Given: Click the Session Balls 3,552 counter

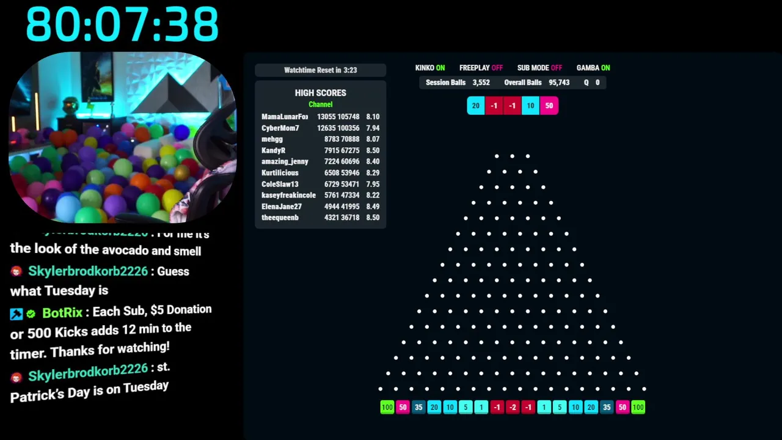Looking at the screenshot, I should point(458,82).
